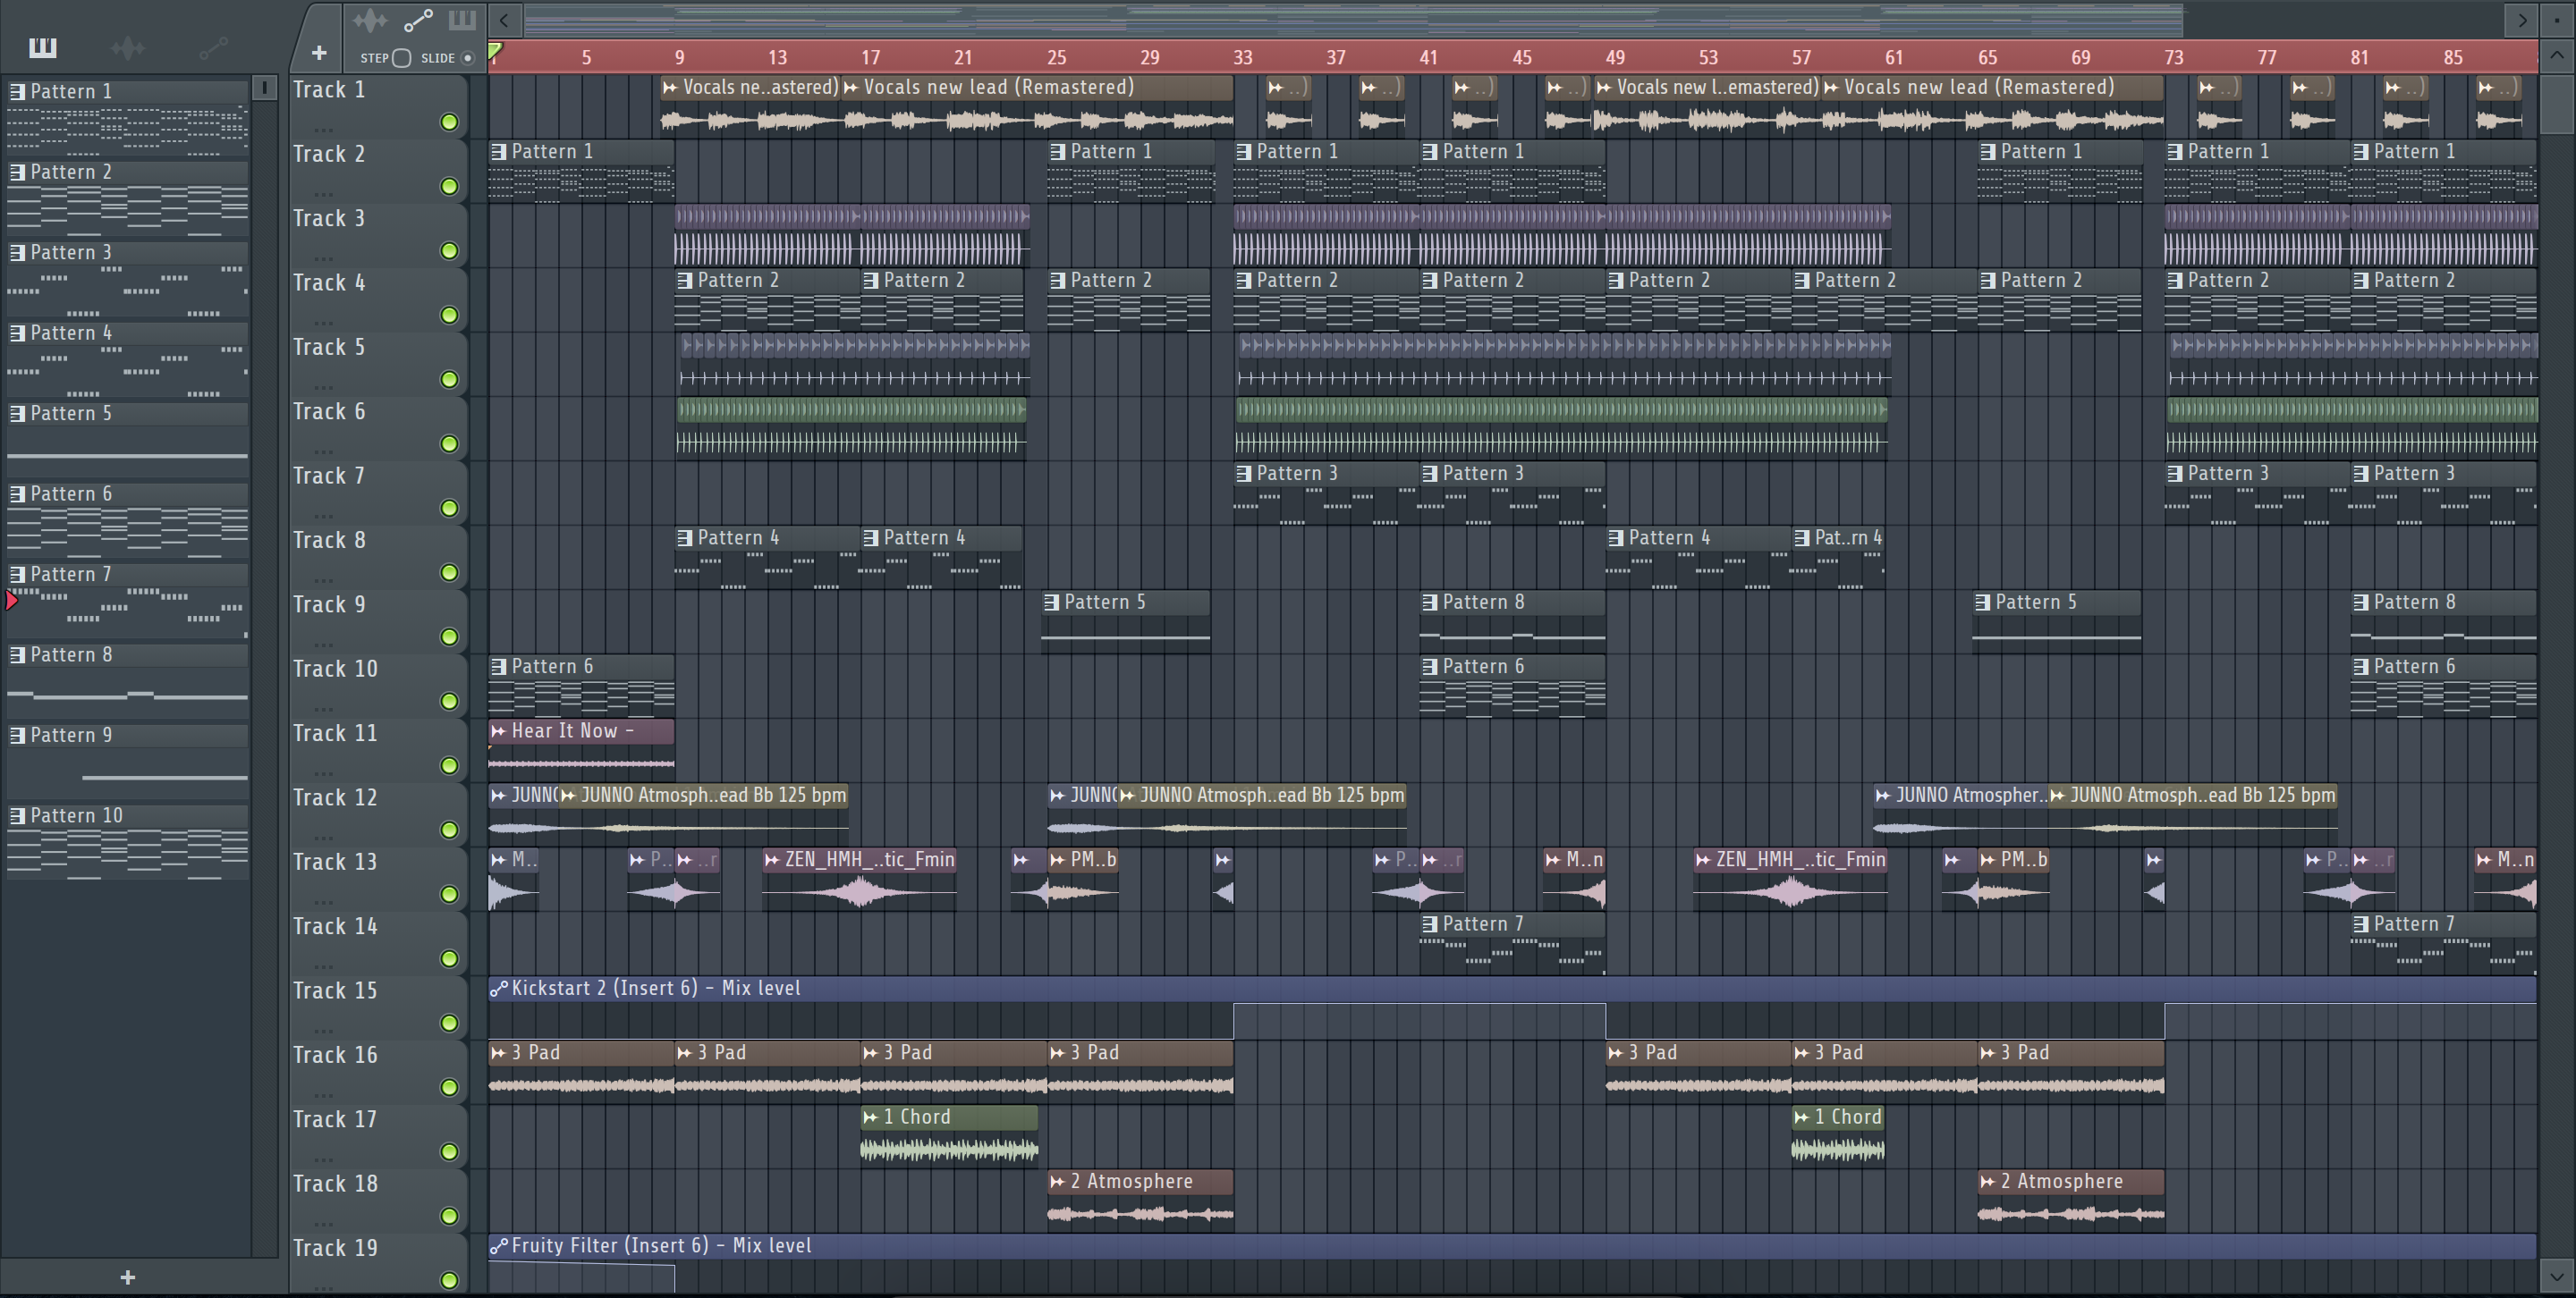Mute Track 1 with its green light
2576x1298 pixels.
pos(450,122)
